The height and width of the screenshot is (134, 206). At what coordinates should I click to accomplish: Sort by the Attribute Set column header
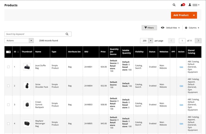(x=75, y=52)
